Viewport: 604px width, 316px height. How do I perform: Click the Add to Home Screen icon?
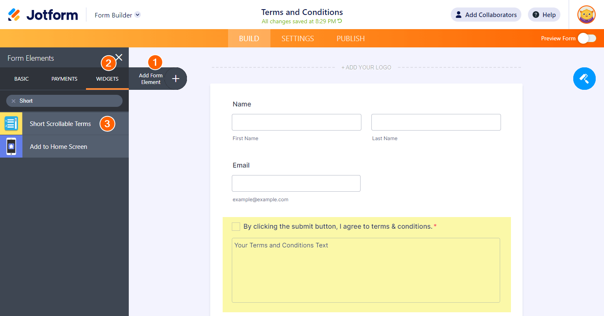pos(11,146)
